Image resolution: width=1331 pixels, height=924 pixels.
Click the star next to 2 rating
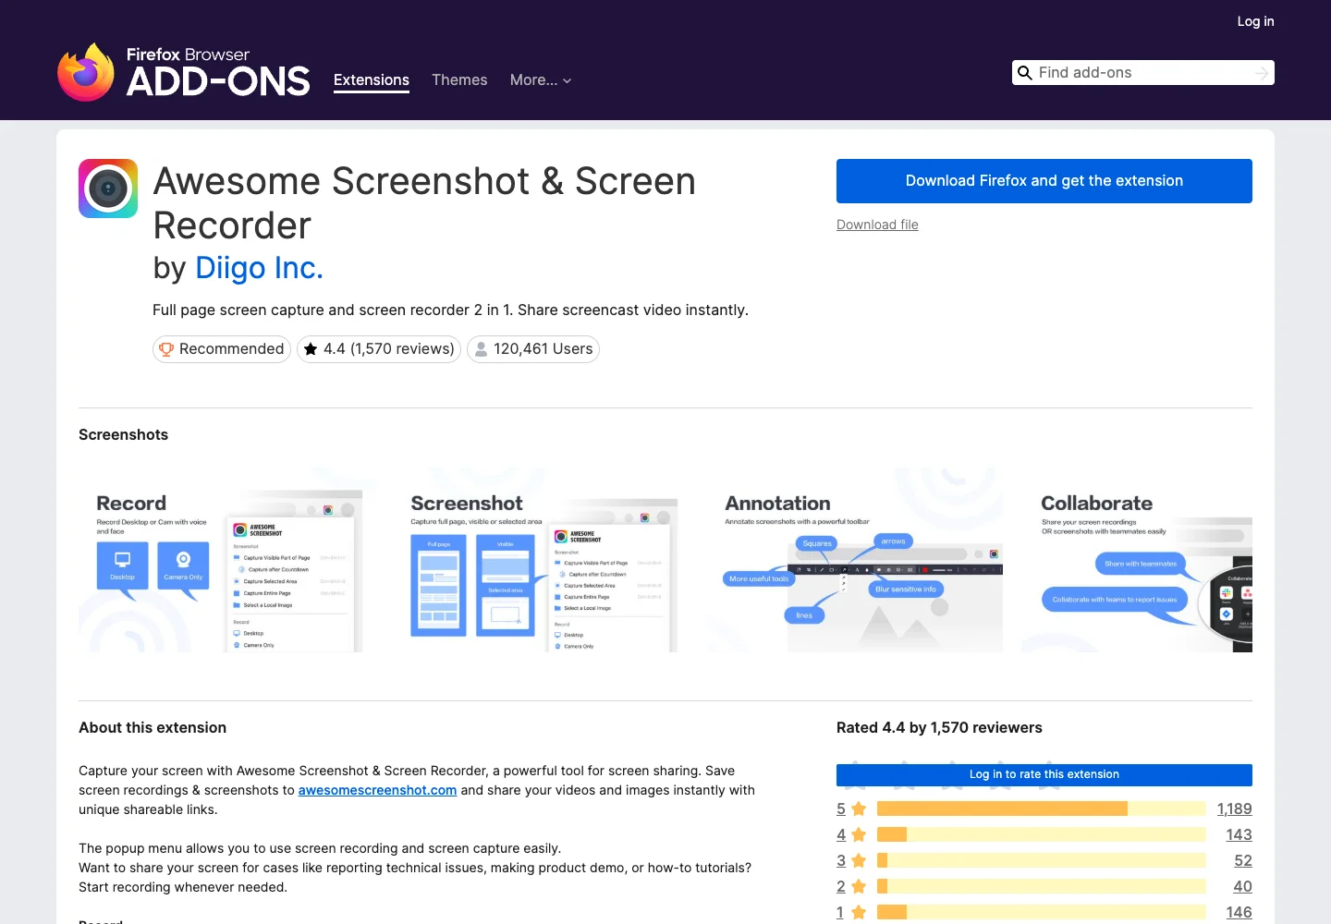859,886
